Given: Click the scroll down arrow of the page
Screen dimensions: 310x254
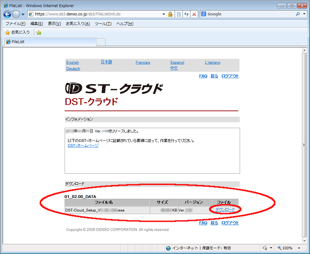Looking at the screenshot, I should pos(304,241).
